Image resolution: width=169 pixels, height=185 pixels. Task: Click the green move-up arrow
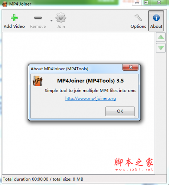(161, 37)
